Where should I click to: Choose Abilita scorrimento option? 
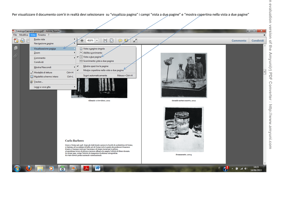click(x=106, y=53)
